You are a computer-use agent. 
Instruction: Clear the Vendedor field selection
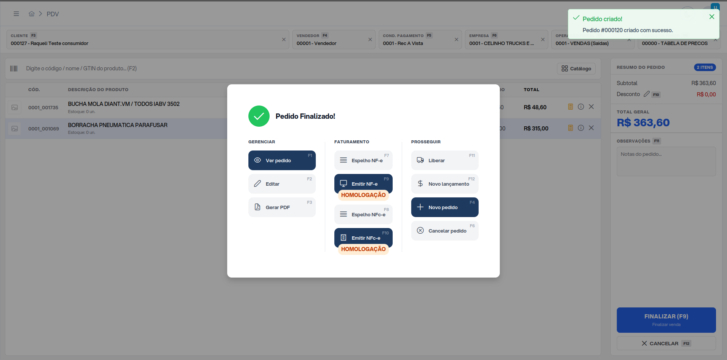point(370,39)
